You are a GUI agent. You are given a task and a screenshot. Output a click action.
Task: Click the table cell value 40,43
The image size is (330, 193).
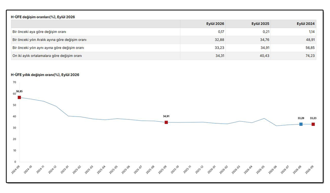coord(264,56)
